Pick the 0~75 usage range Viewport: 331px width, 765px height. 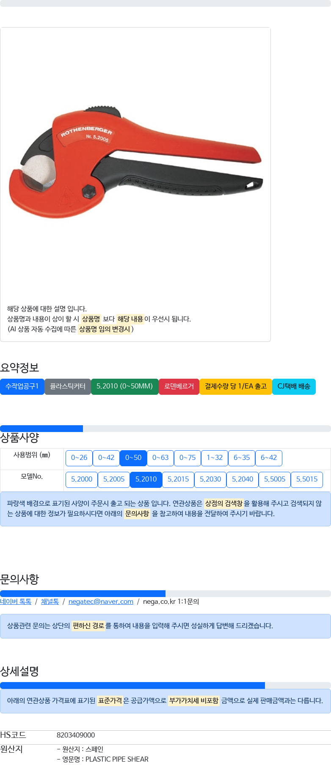click(188, 458)
